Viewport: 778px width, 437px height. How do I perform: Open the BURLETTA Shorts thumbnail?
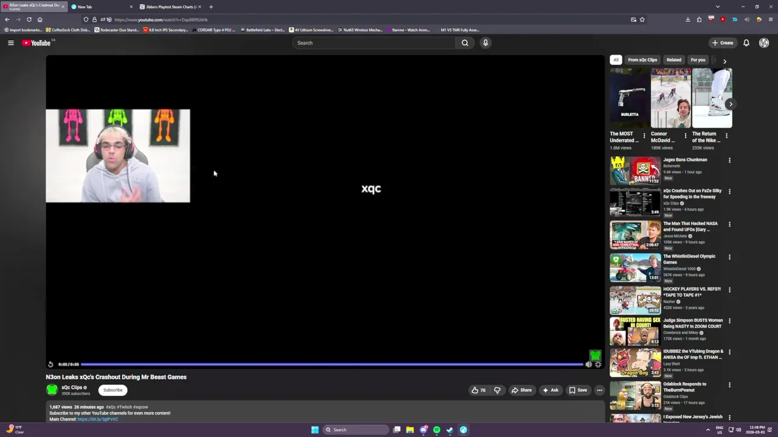(630, 98)
